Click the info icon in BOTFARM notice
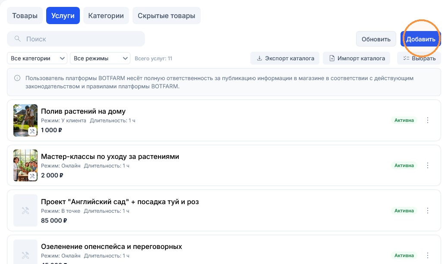 17,78
